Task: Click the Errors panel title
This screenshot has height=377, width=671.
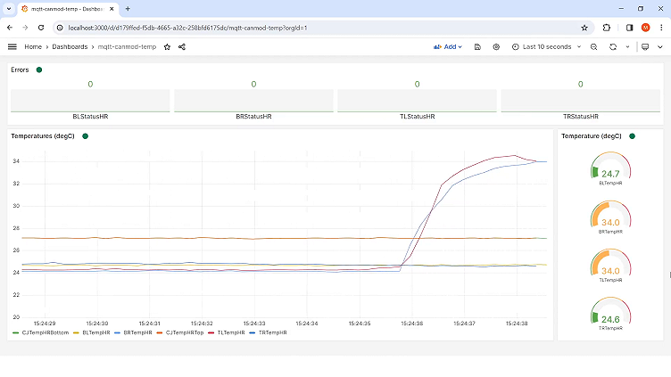Action: 20,70
